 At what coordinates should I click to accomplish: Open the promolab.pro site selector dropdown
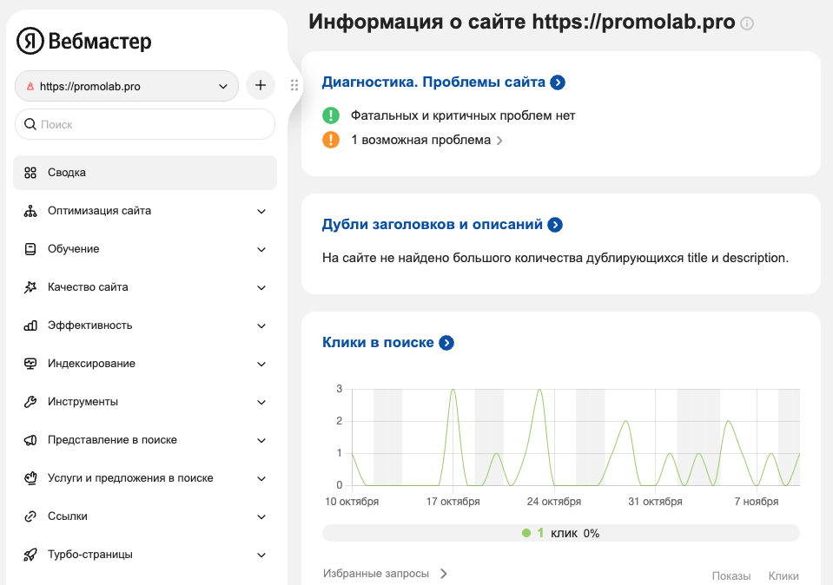127,86
